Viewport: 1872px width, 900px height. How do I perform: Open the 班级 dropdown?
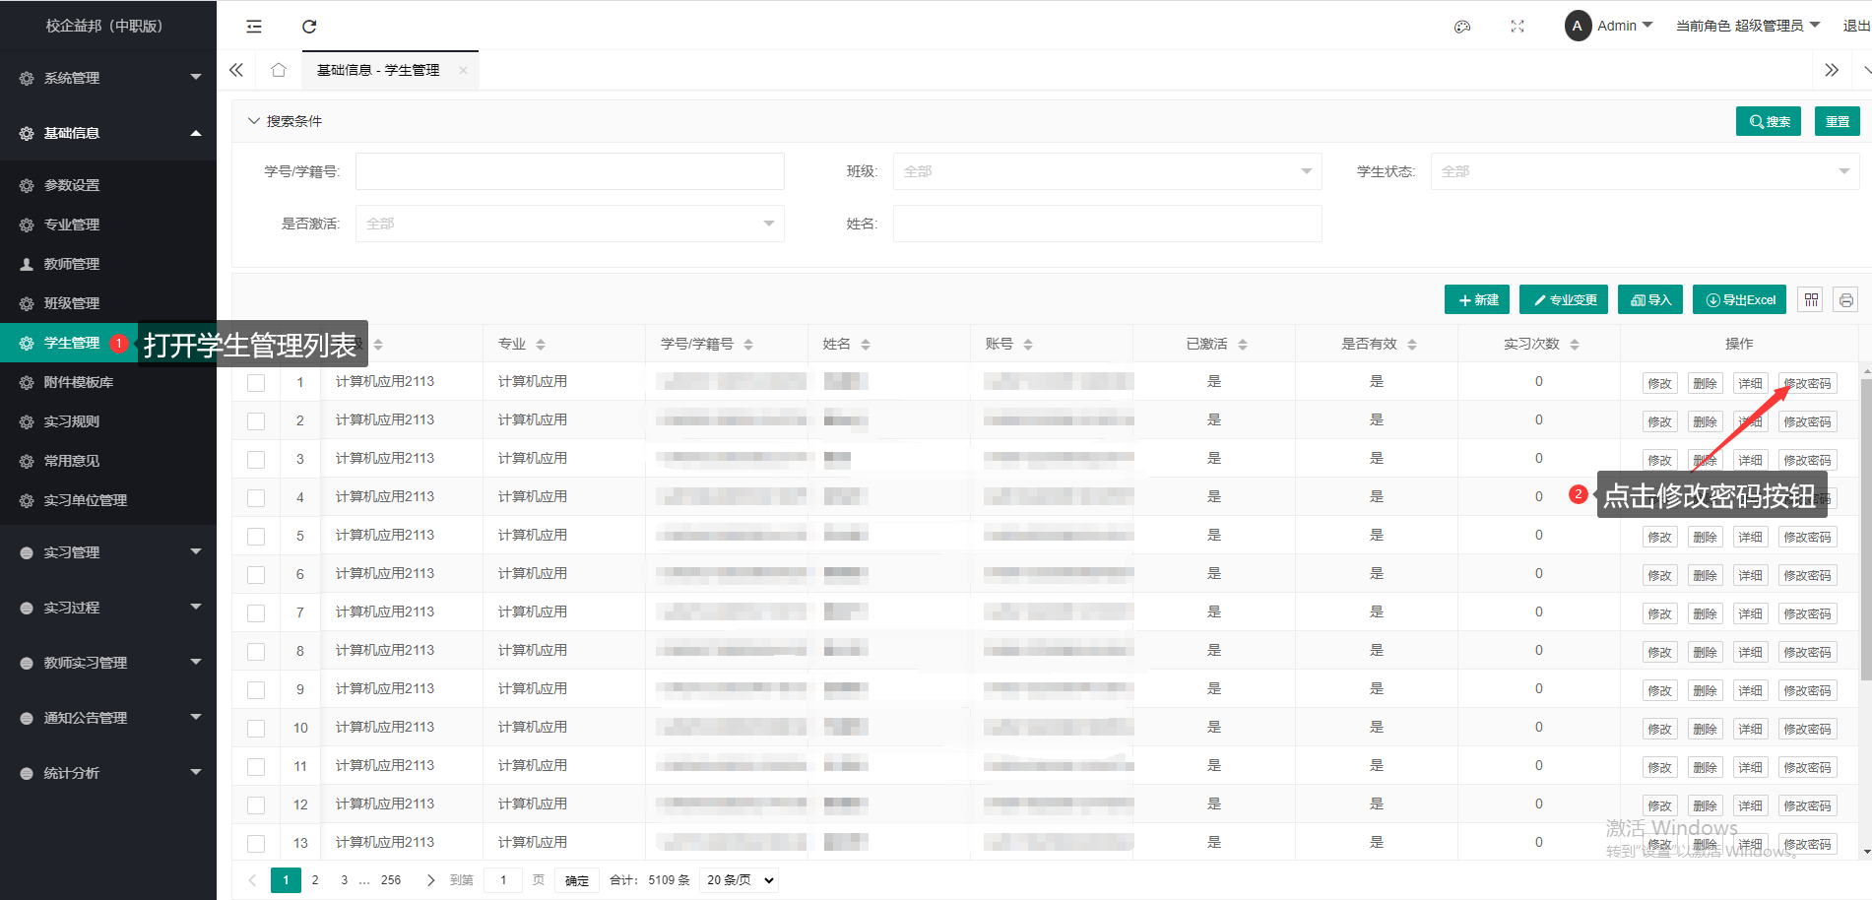1107,171
